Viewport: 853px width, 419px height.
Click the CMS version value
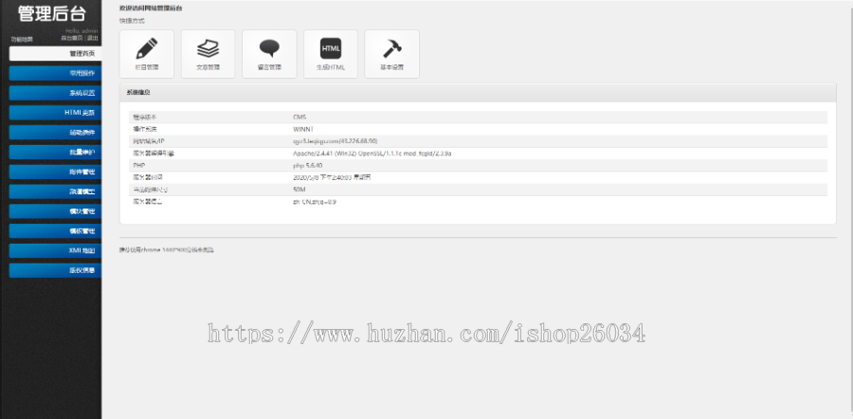(x=299, y=117)
